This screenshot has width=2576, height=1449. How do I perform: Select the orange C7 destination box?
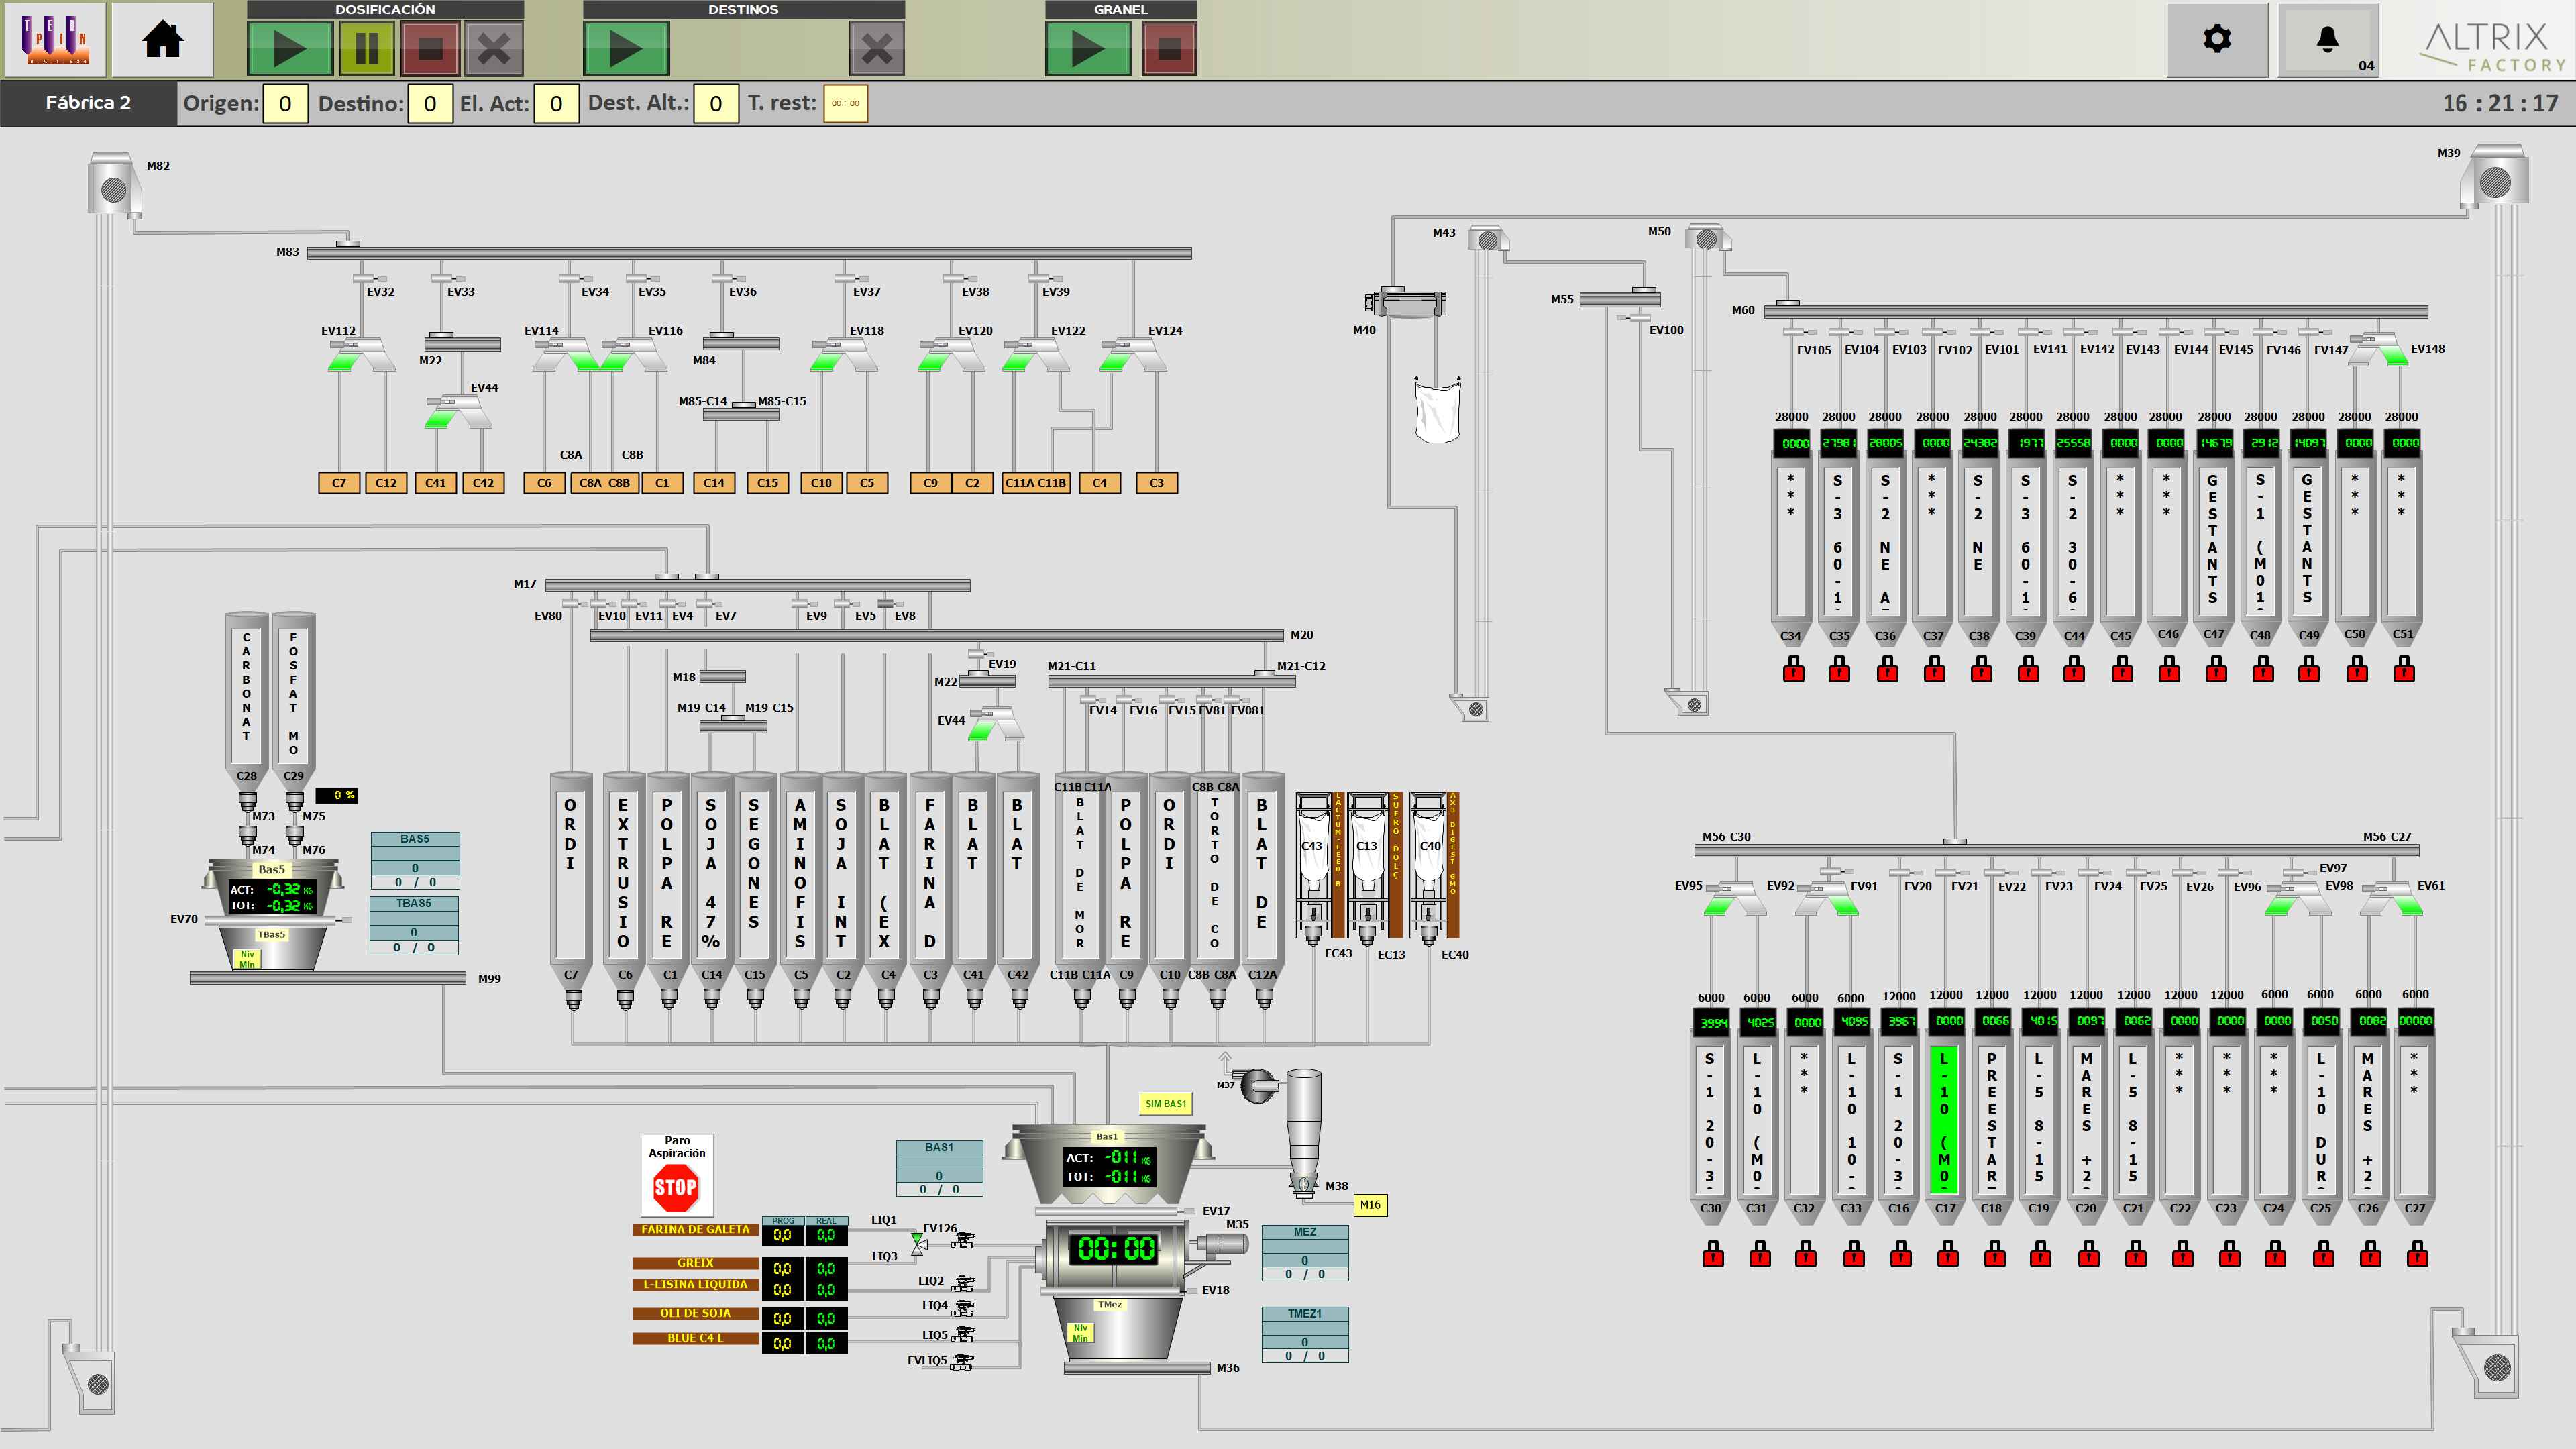click(339, 483)
